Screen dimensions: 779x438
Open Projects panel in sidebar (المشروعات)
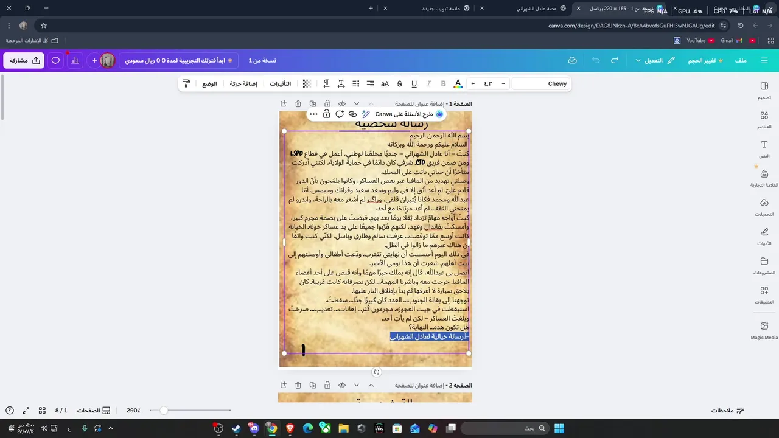(764, 266)
